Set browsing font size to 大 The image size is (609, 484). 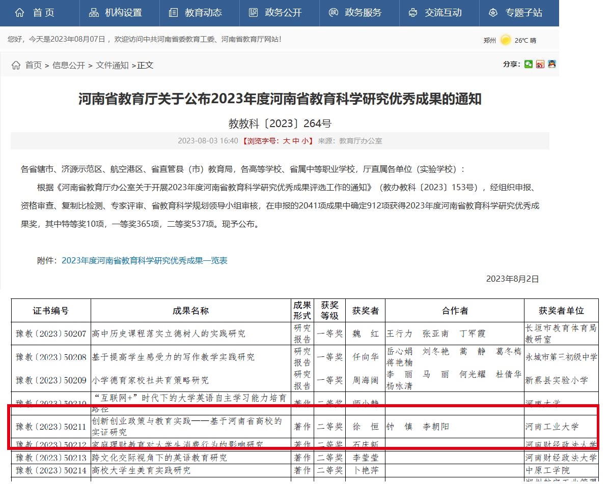286,141
